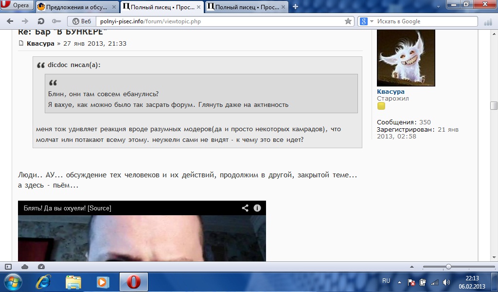The height and width of the screenshot is (292, 498).
Task: Open a new tab with plus button
Action: point(295,7)
